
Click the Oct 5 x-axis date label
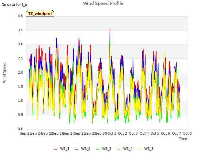coord(155,133)
